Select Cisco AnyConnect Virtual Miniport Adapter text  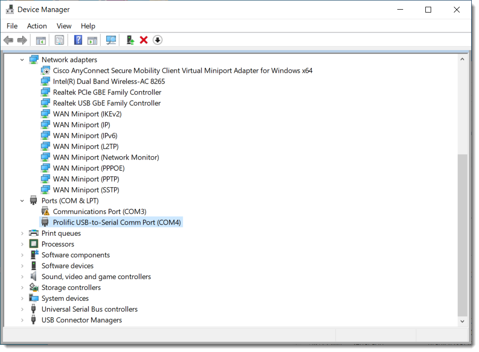click(182, 70)
